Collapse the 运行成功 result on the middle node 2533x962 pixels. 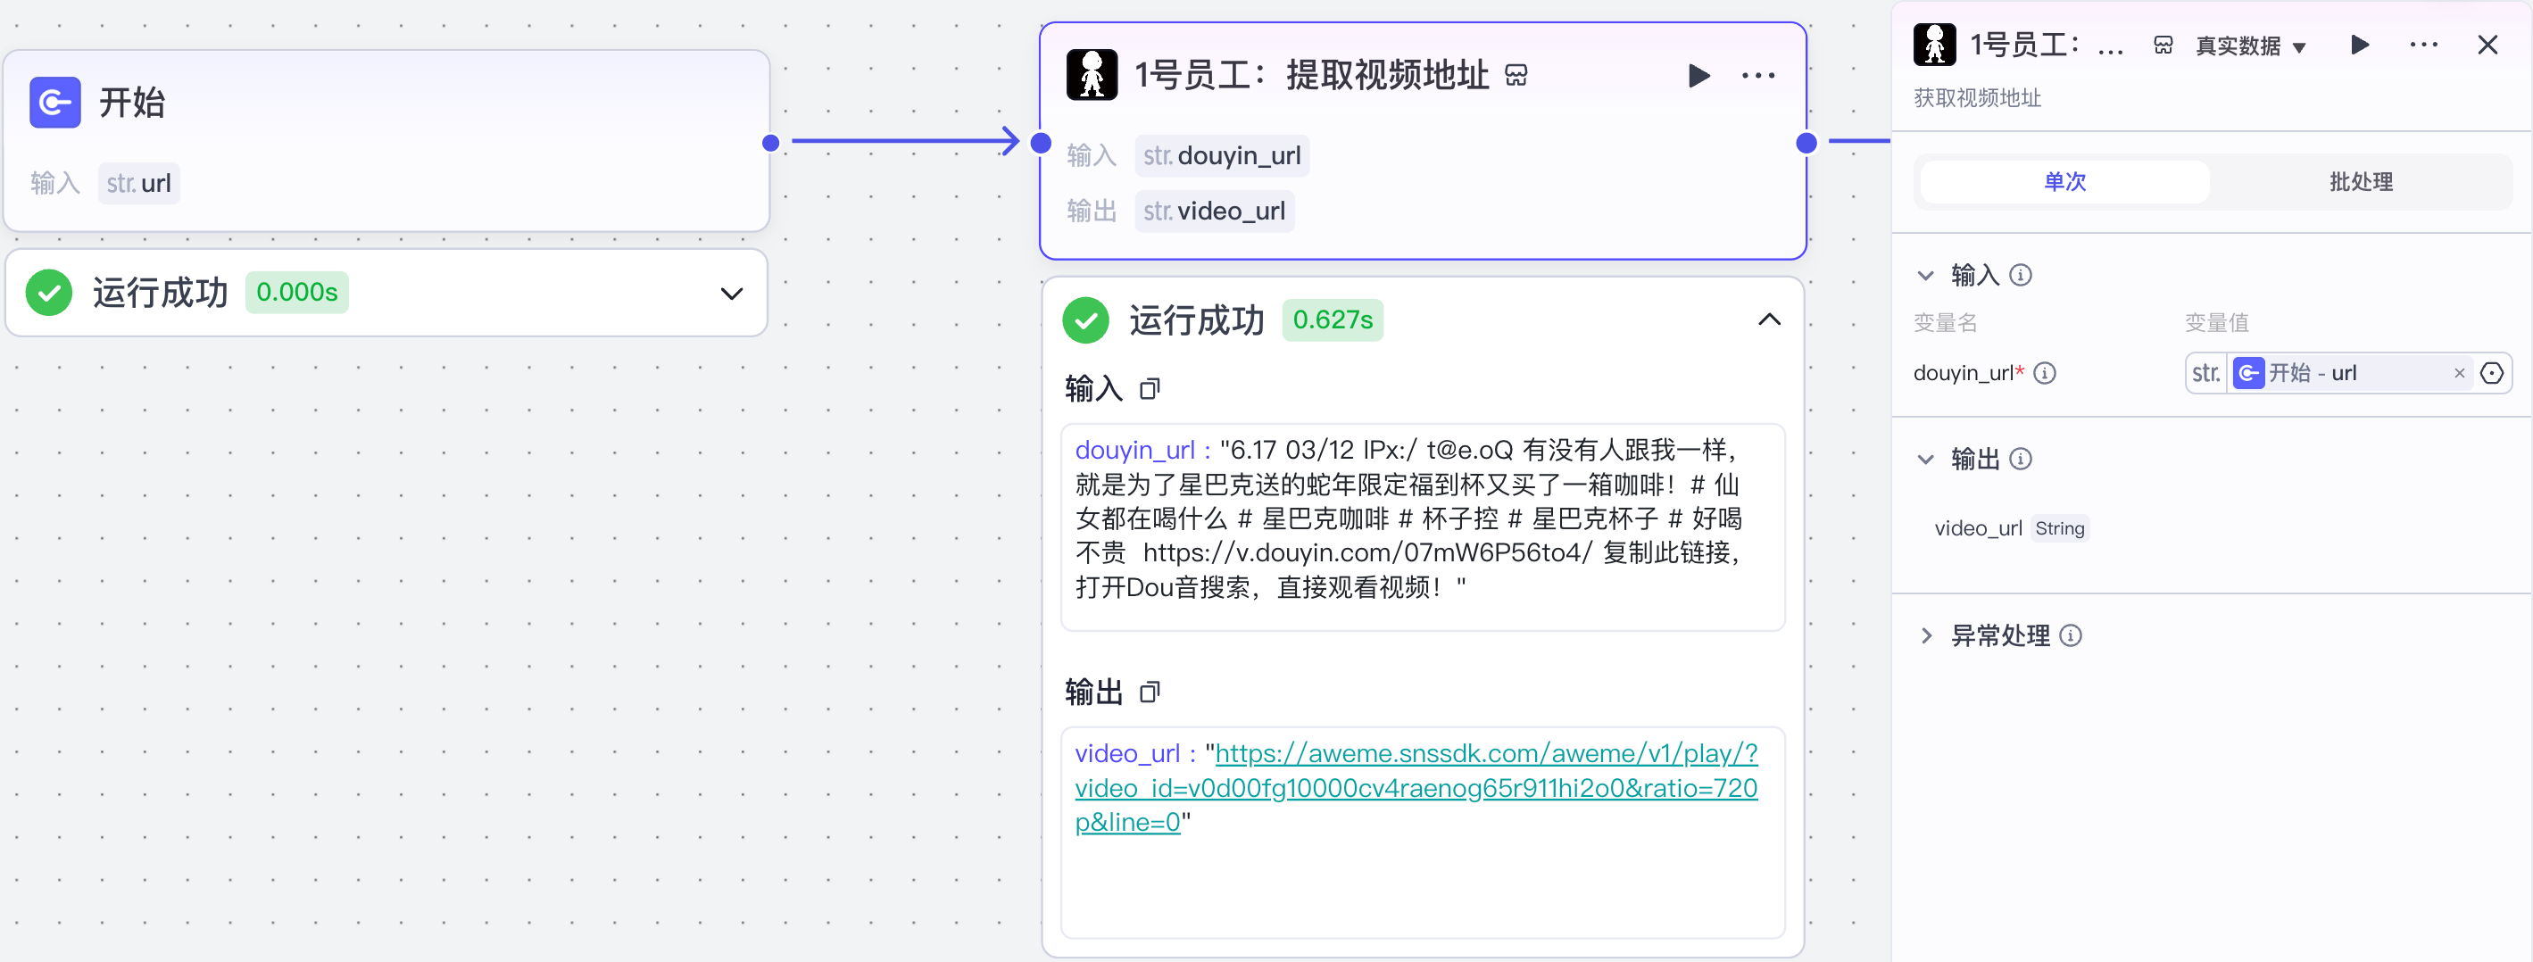(1769, 319)
